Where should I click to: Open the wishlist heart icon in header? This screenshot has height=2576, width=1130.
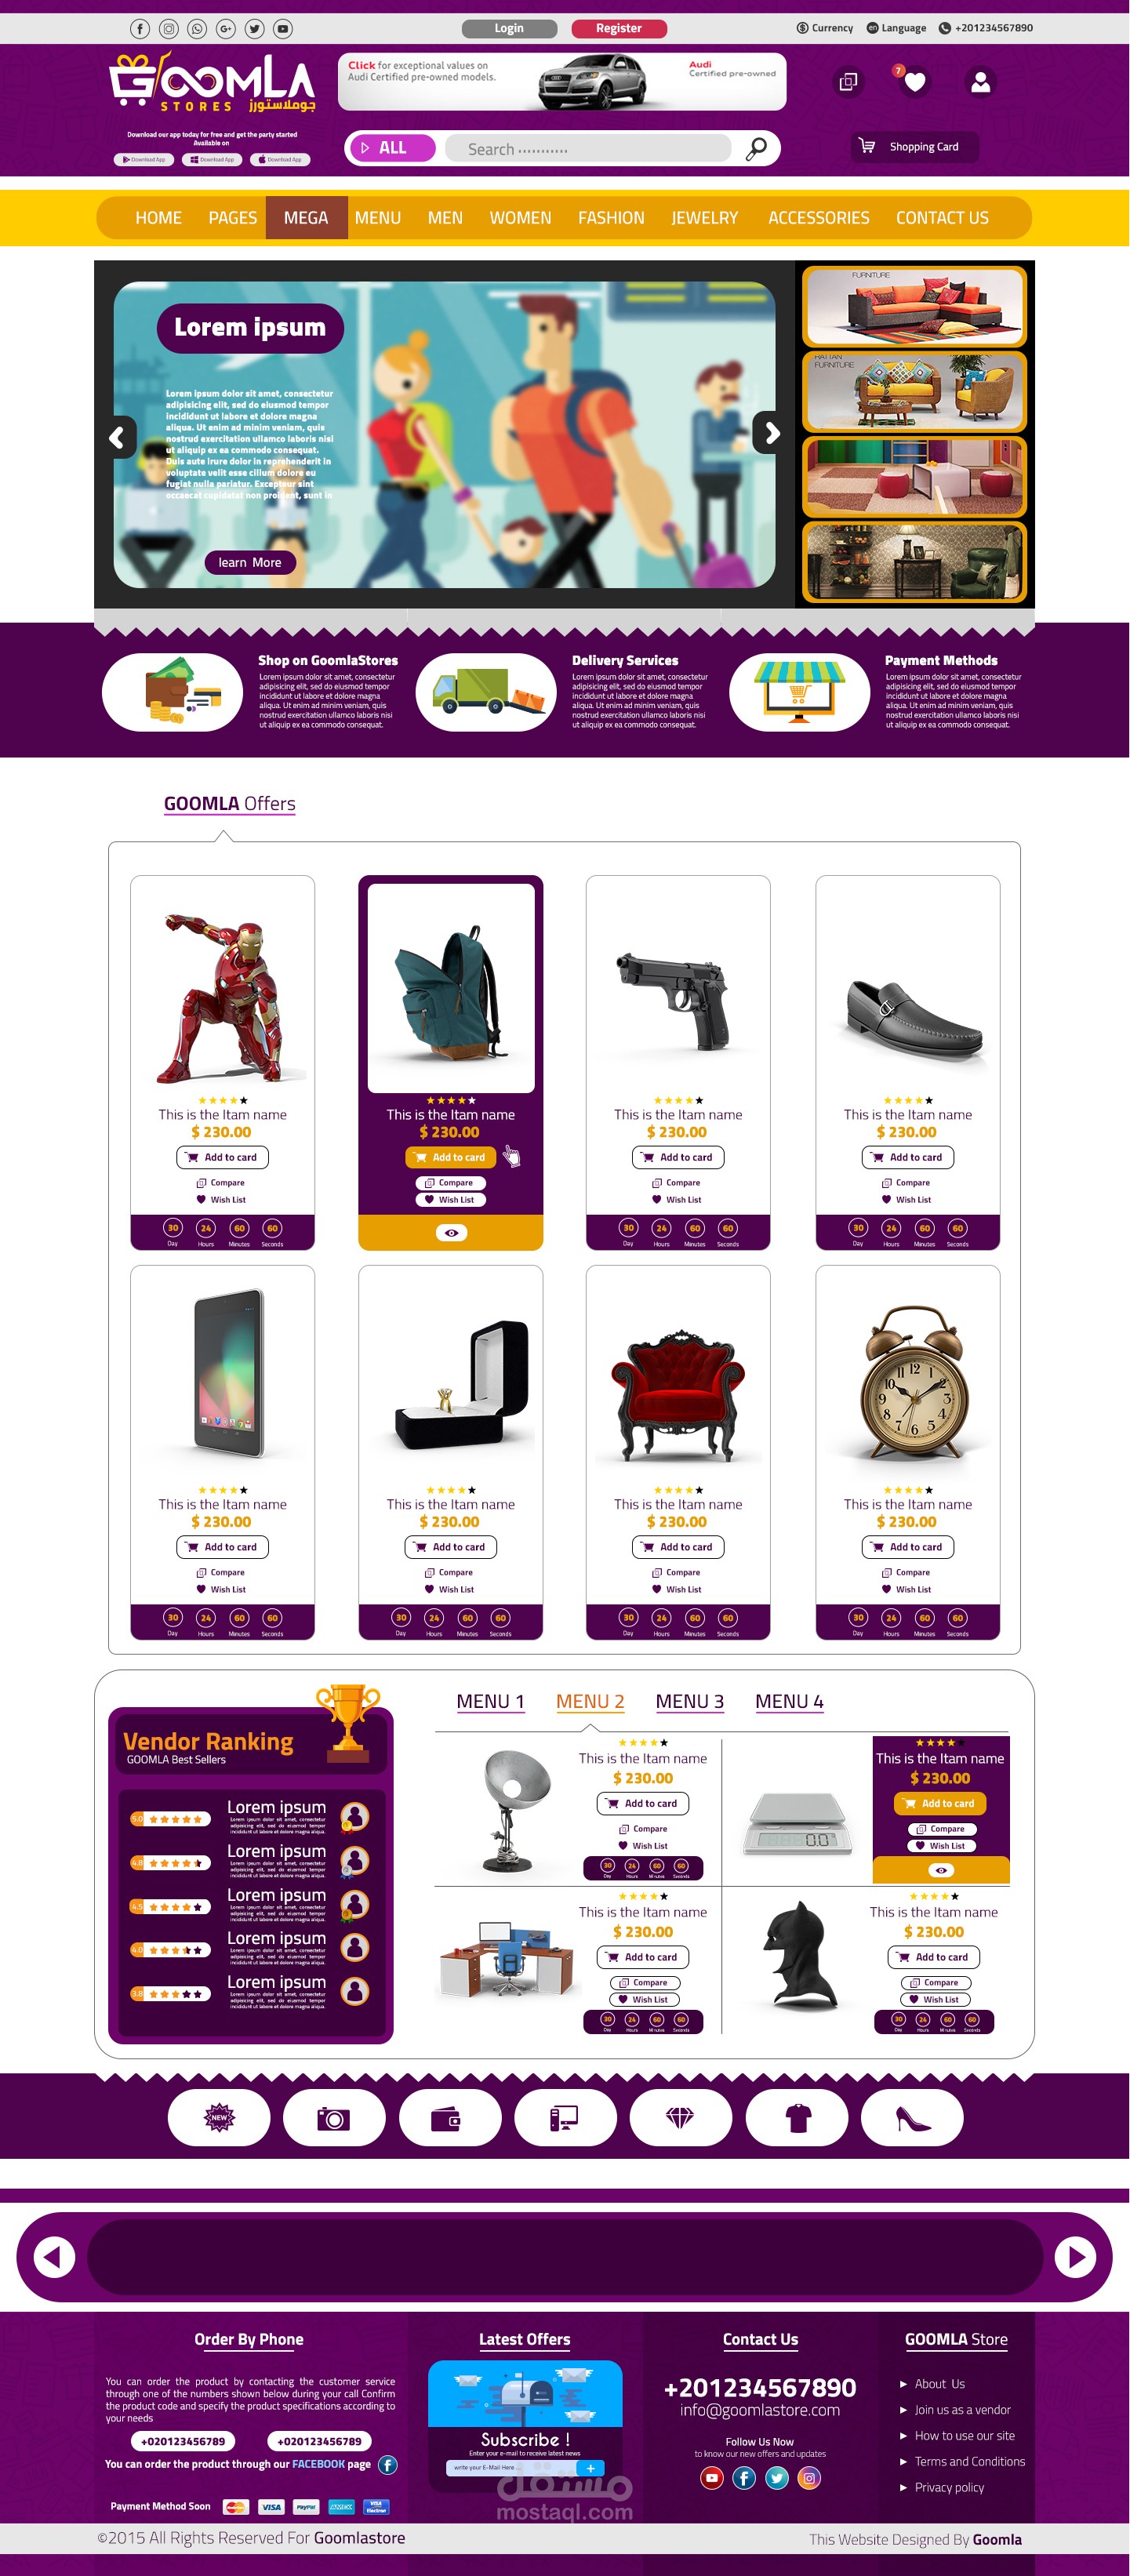coord(914,82)
